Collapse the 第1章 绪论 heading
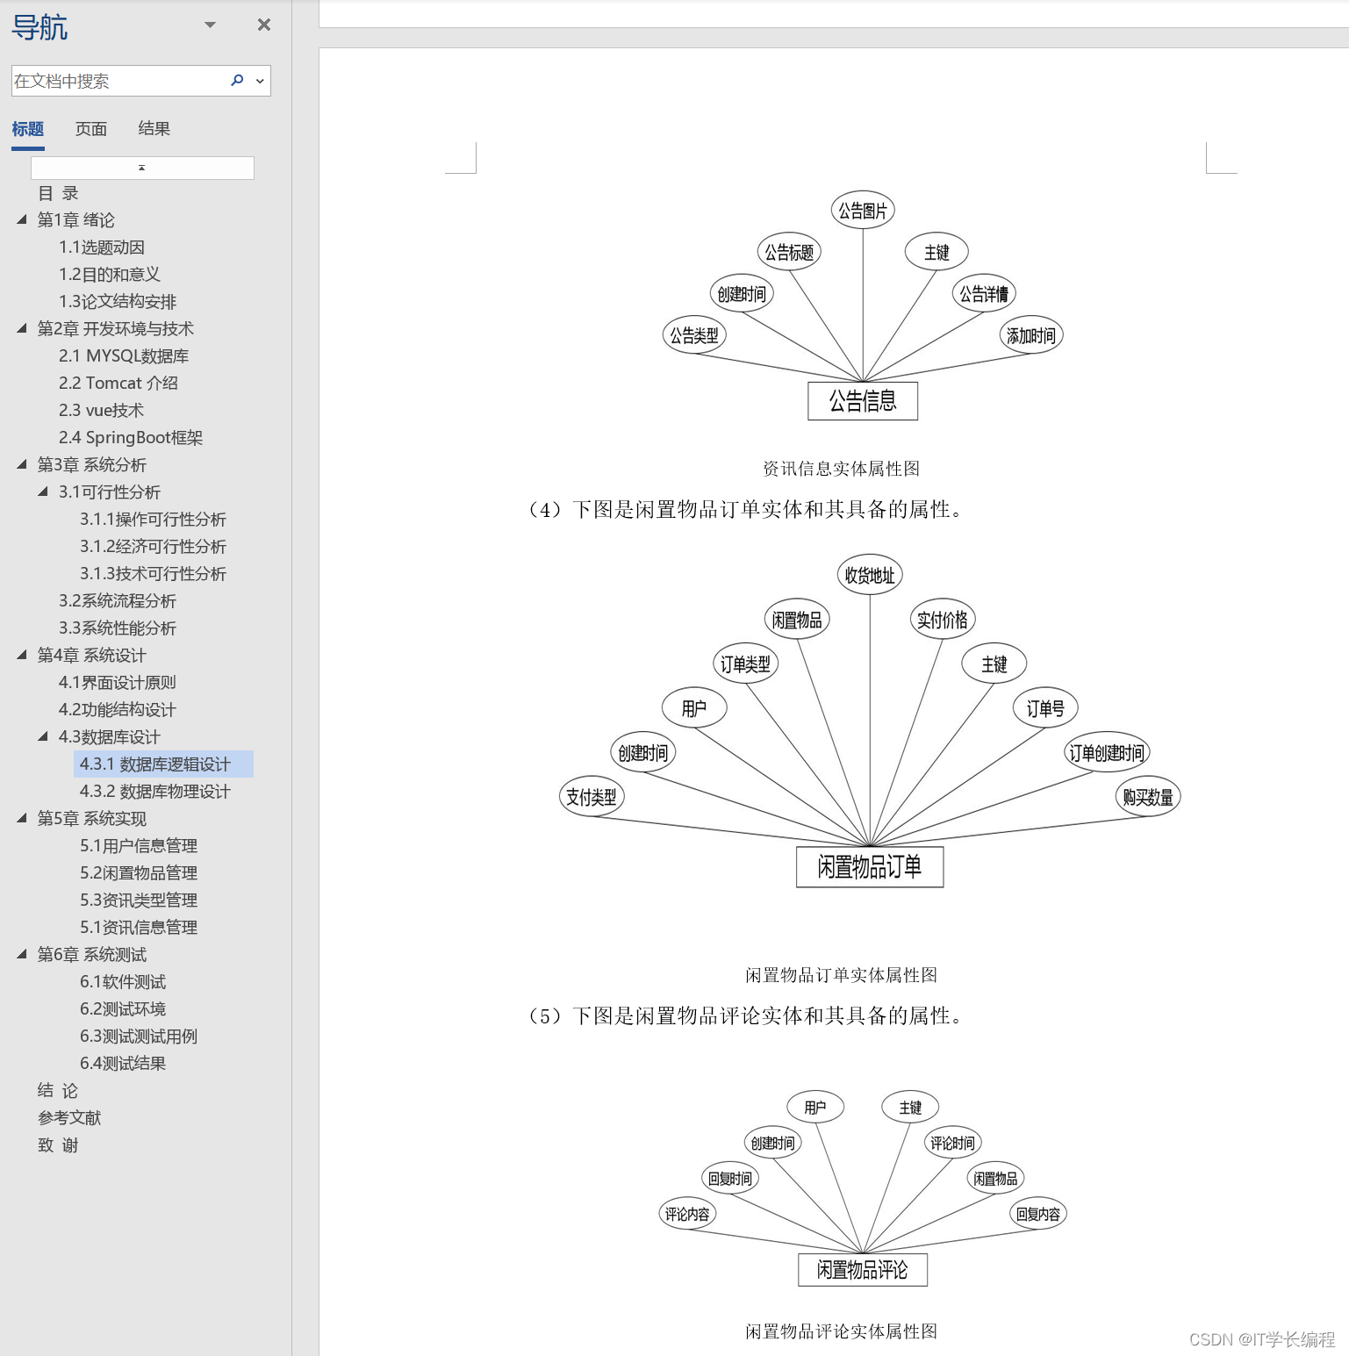Image resolution: width=1349 pixels, height=1356 pixels. tap(22, 219)
